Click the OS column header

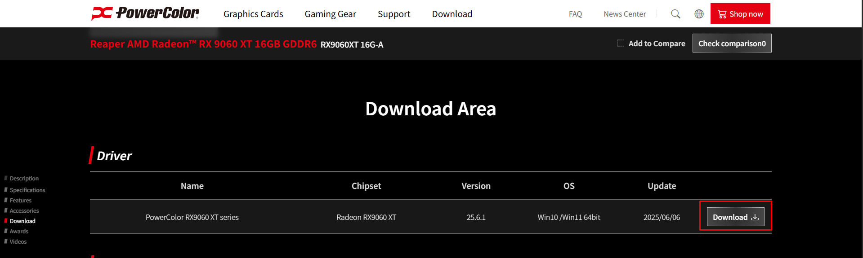569,186
